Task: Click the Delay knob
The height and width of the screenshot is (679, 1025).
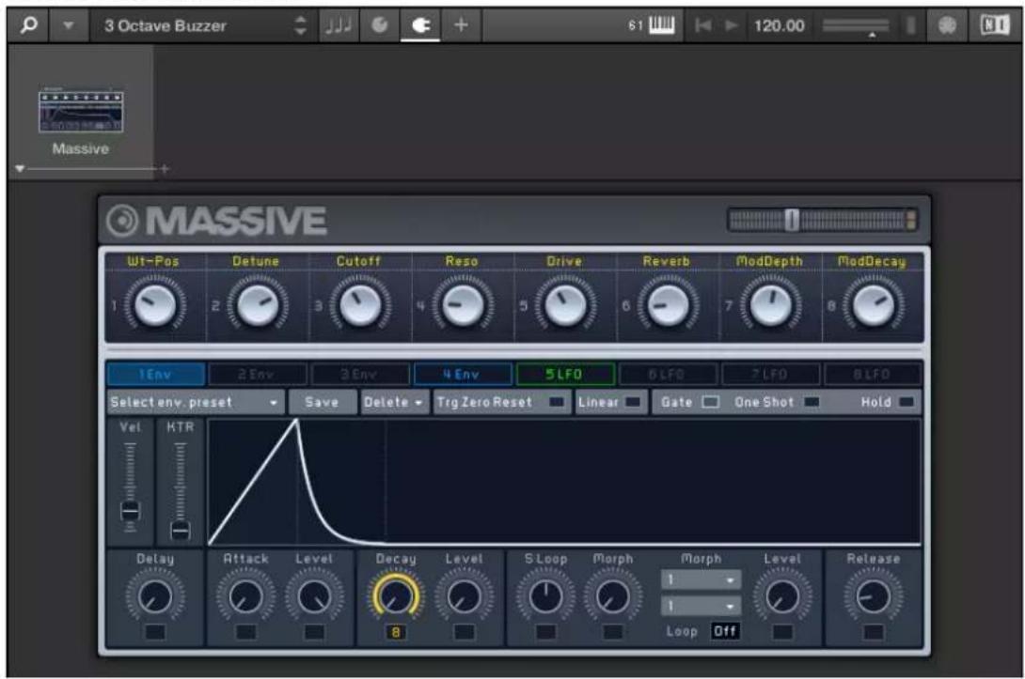Action: click(x=155, y=596)
